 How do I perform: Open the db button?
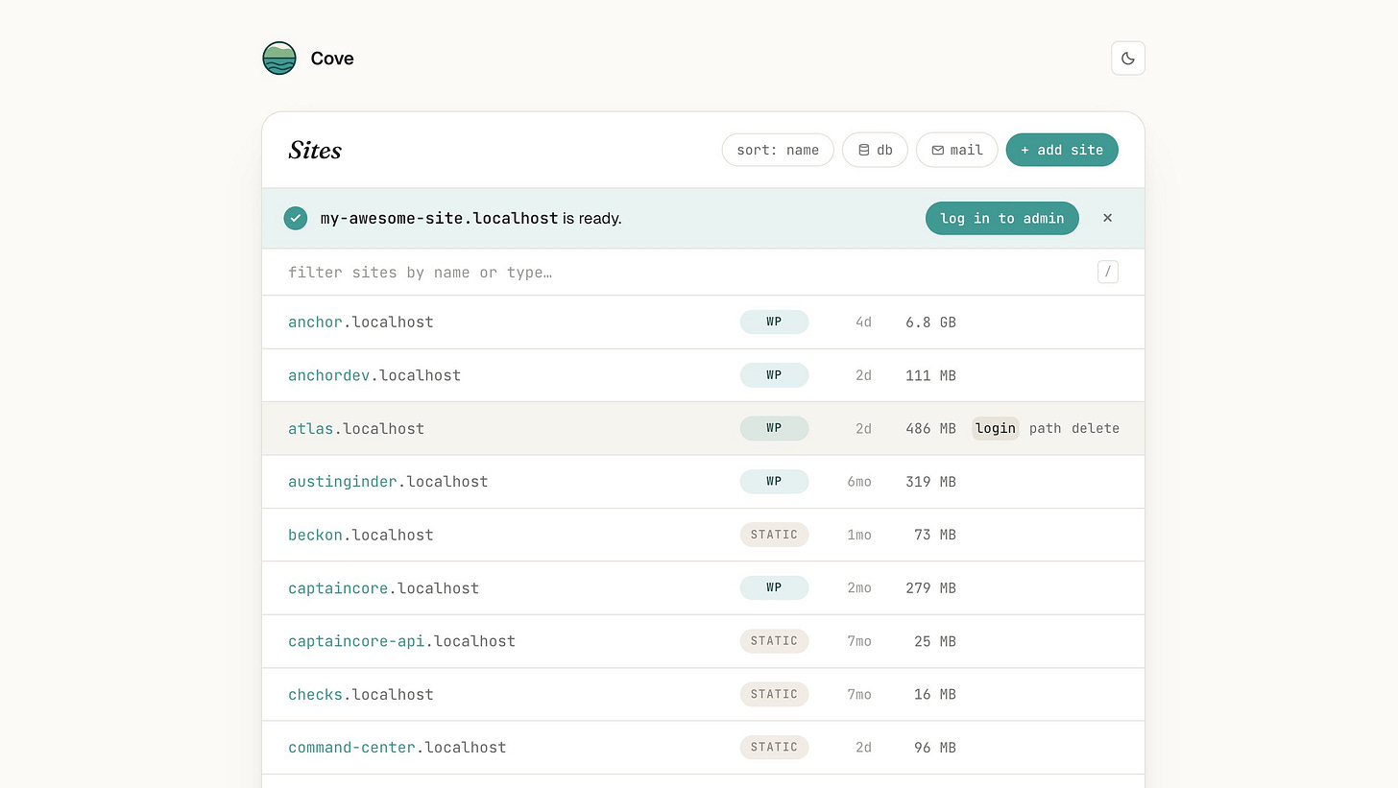[875, 150]
